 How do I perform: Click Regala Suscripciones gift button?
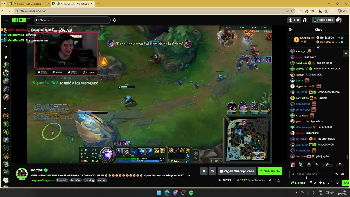click(237, 171)
